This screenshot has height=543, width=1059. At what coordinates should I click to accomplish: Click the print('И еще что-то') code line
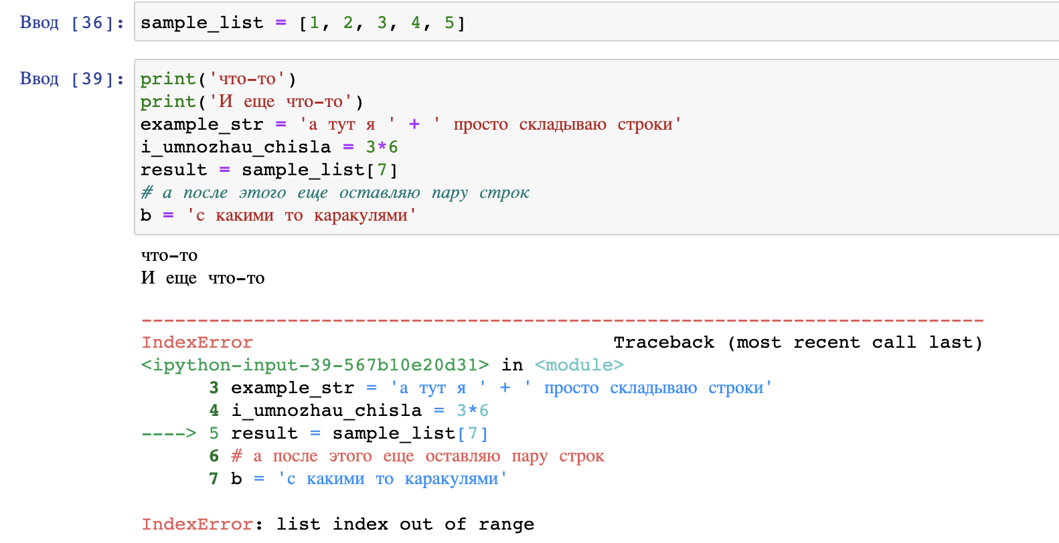(251, 102)
